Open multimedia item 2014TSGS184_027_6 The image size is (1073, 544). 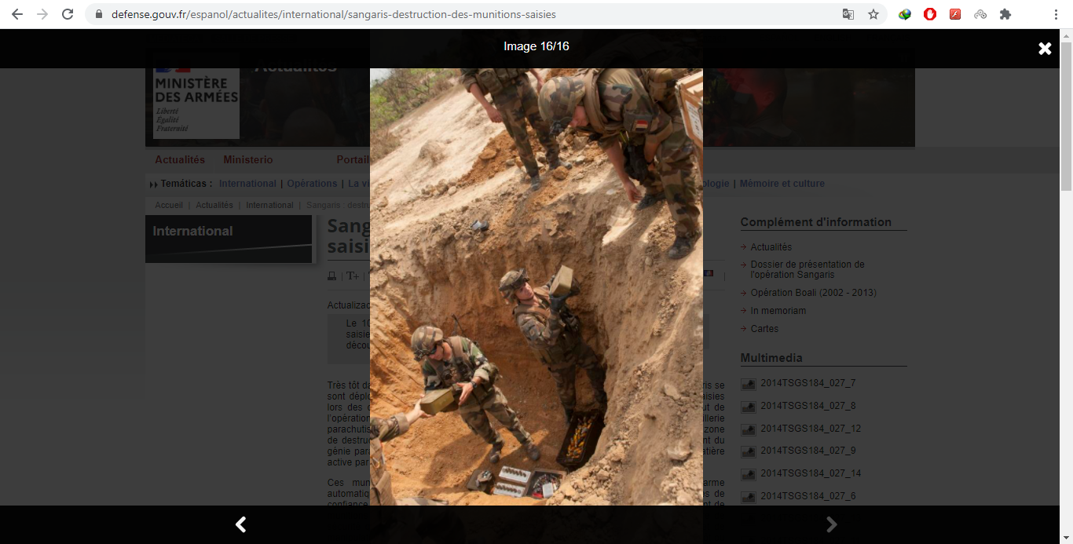807,496
